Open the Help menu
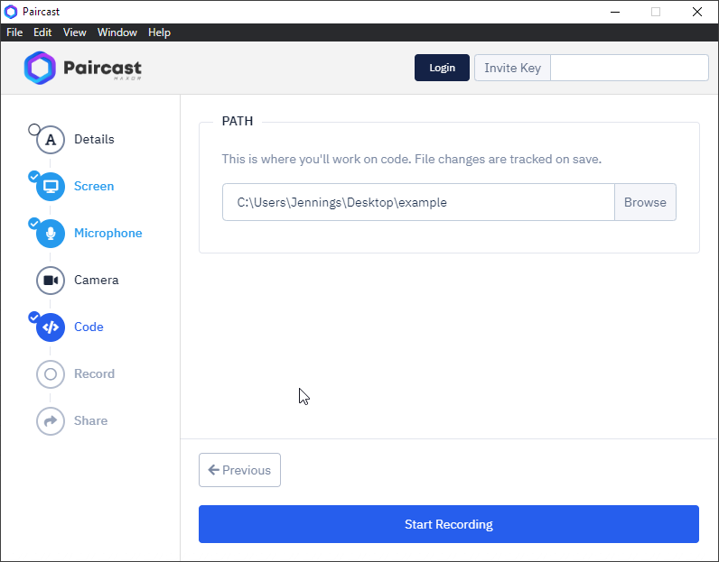Image resolution: width=719 pixels, height=562 pixels. click(159, 32)
